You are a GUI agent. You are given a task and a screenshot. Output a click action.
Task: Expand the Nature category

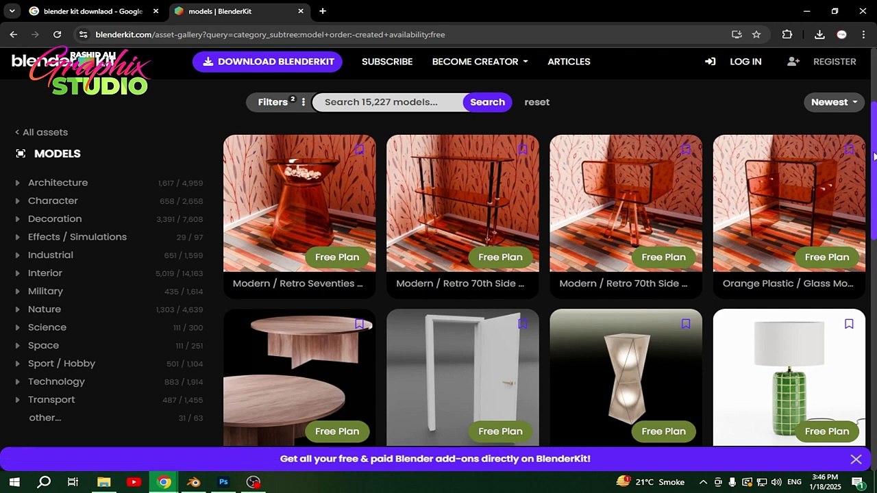click(x=17, y=309)
